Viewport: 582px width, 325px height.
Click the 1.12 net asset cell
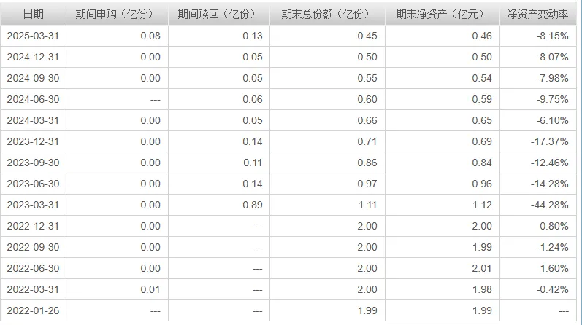443,205
